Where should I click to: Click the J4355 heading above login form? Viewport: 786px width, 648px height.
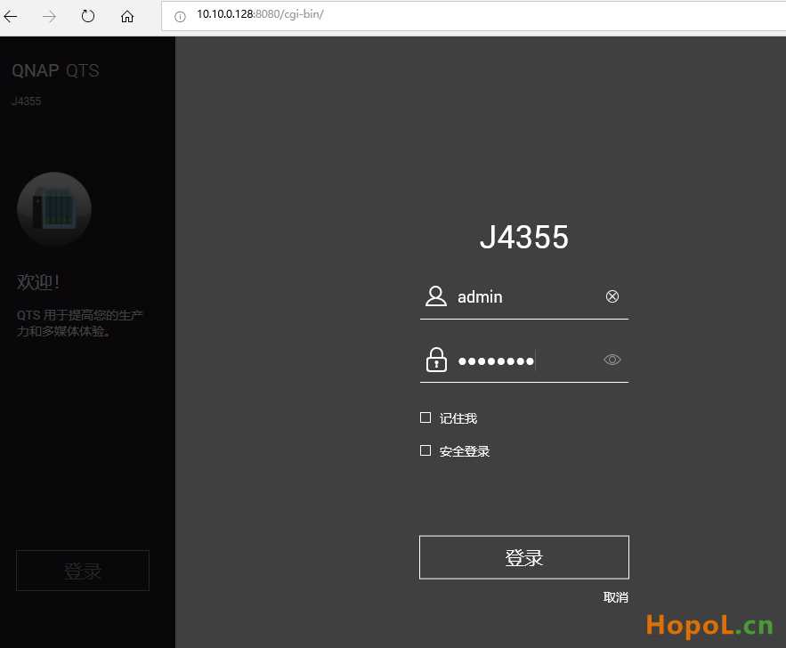(523, 237)
